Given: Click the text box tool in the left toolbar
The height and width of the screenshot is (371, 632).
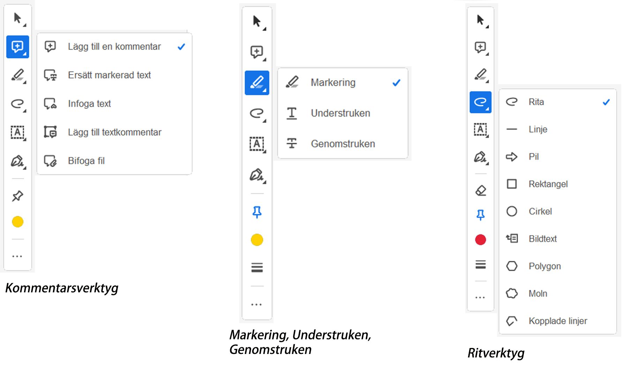Looking at the screenshot, I should [x=17, y=133].
